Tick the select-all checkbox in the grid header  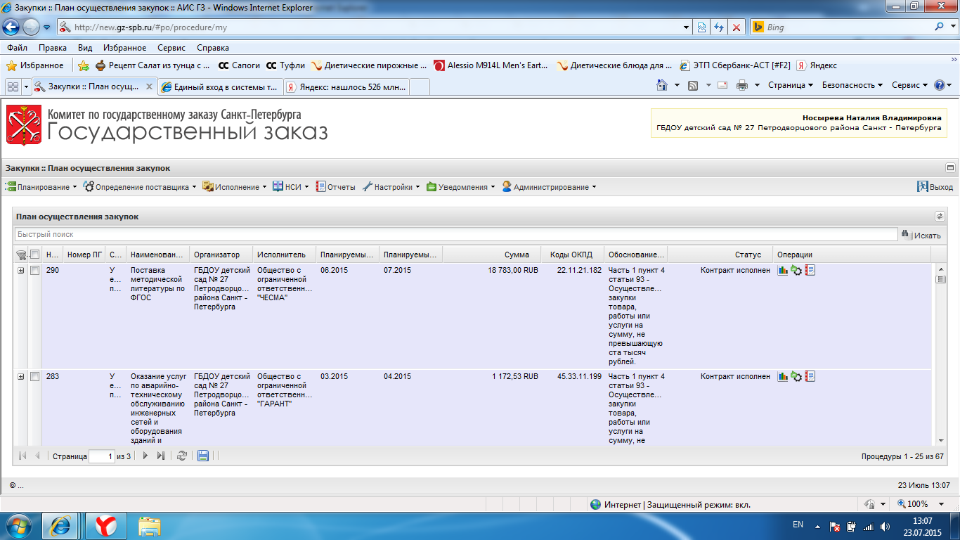pyautogui.click(x=34, y=255)
